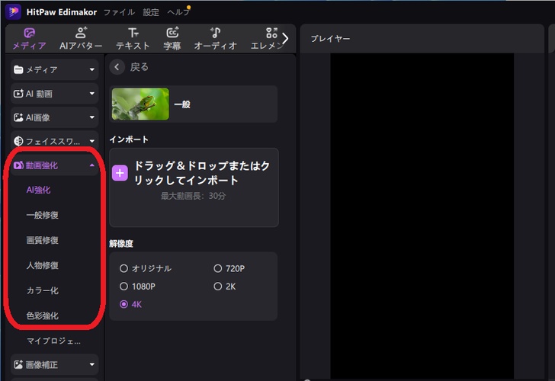Open the 字幕 tab icon
Image resolution: width=555 pixels, height=381 pixels.
[172, 33]
